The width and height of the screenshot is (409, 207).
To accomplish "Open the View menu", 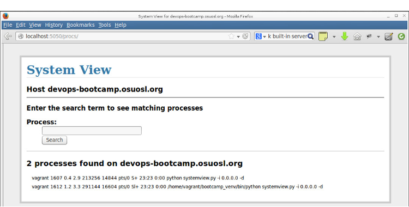I will (35, 25).
